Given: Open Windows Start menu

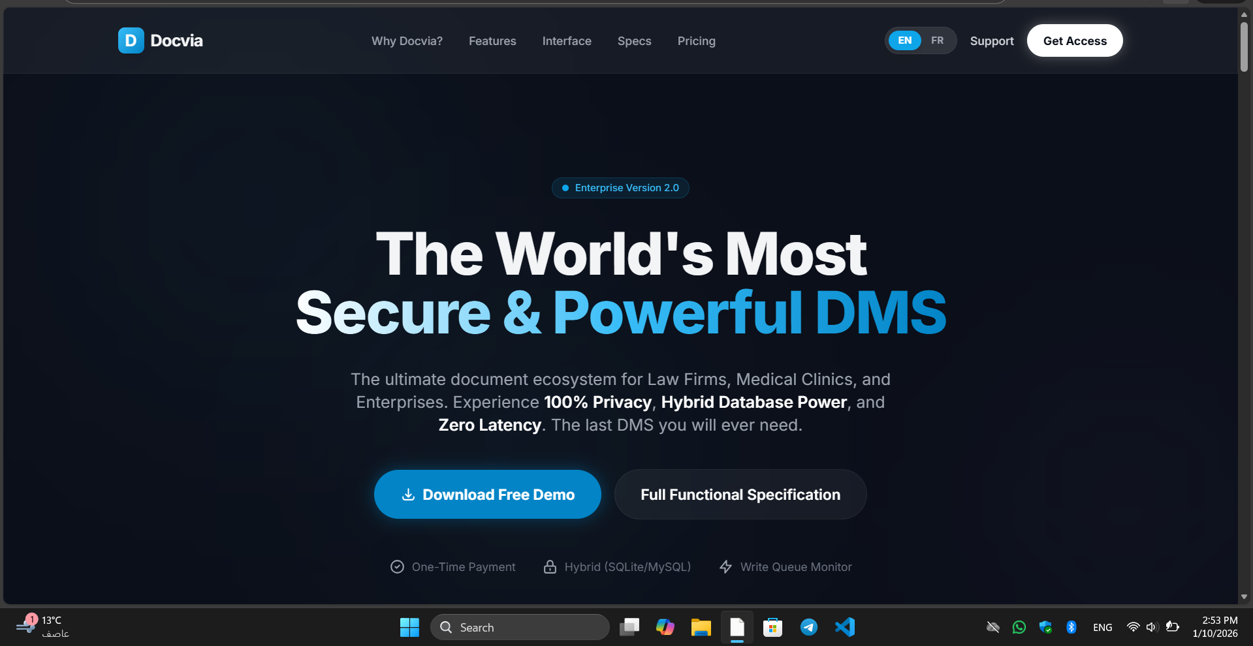Looking at the screenshot, I should point(409,627).
